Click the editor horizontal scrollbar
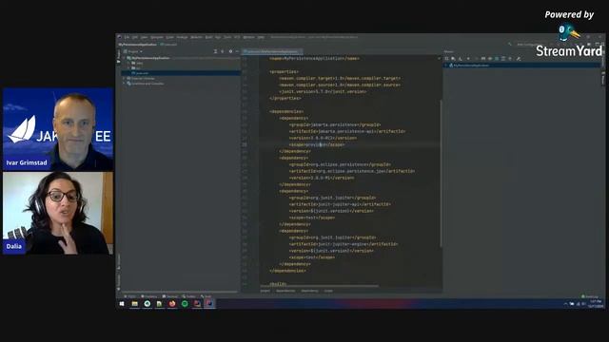 (320, 286)
